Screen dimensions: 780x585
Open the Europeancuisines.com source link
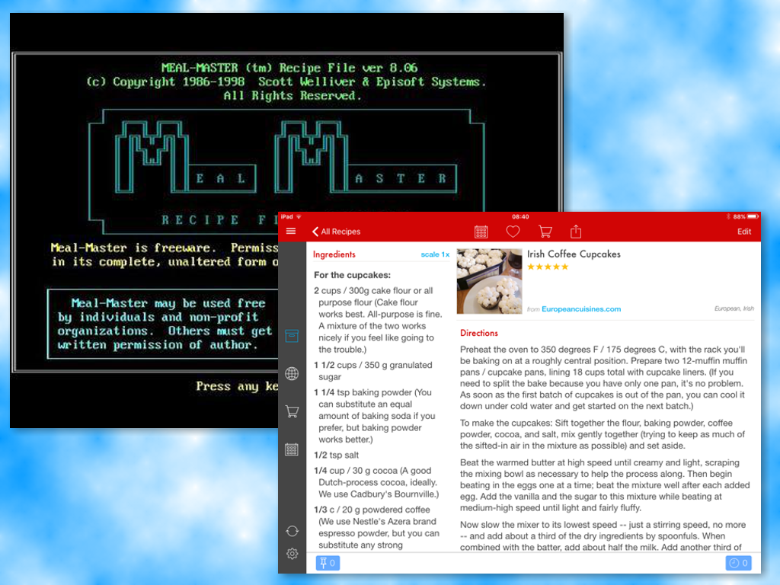click(x=580, y=309)
